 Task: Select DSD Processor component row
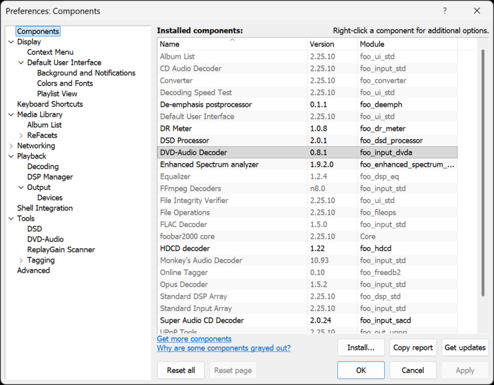point(307,141)
